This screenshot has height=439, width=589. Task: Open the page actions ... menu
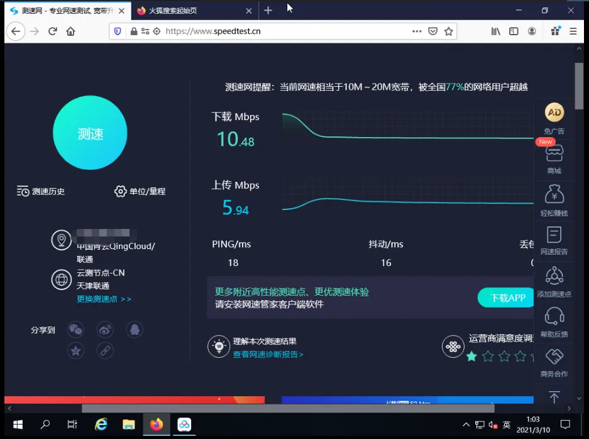[x=417, y=30]
